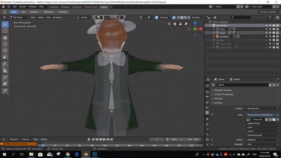Screen dimensions: 281x158
Task: Open the Render properties tab icon
Action: click(207, 92)
